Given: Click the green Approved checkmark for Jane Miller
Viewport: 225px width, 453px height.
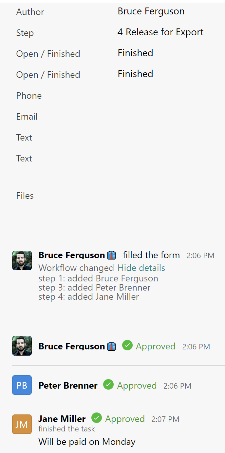Looking at the screenshot, I should [x=97, y=418].
